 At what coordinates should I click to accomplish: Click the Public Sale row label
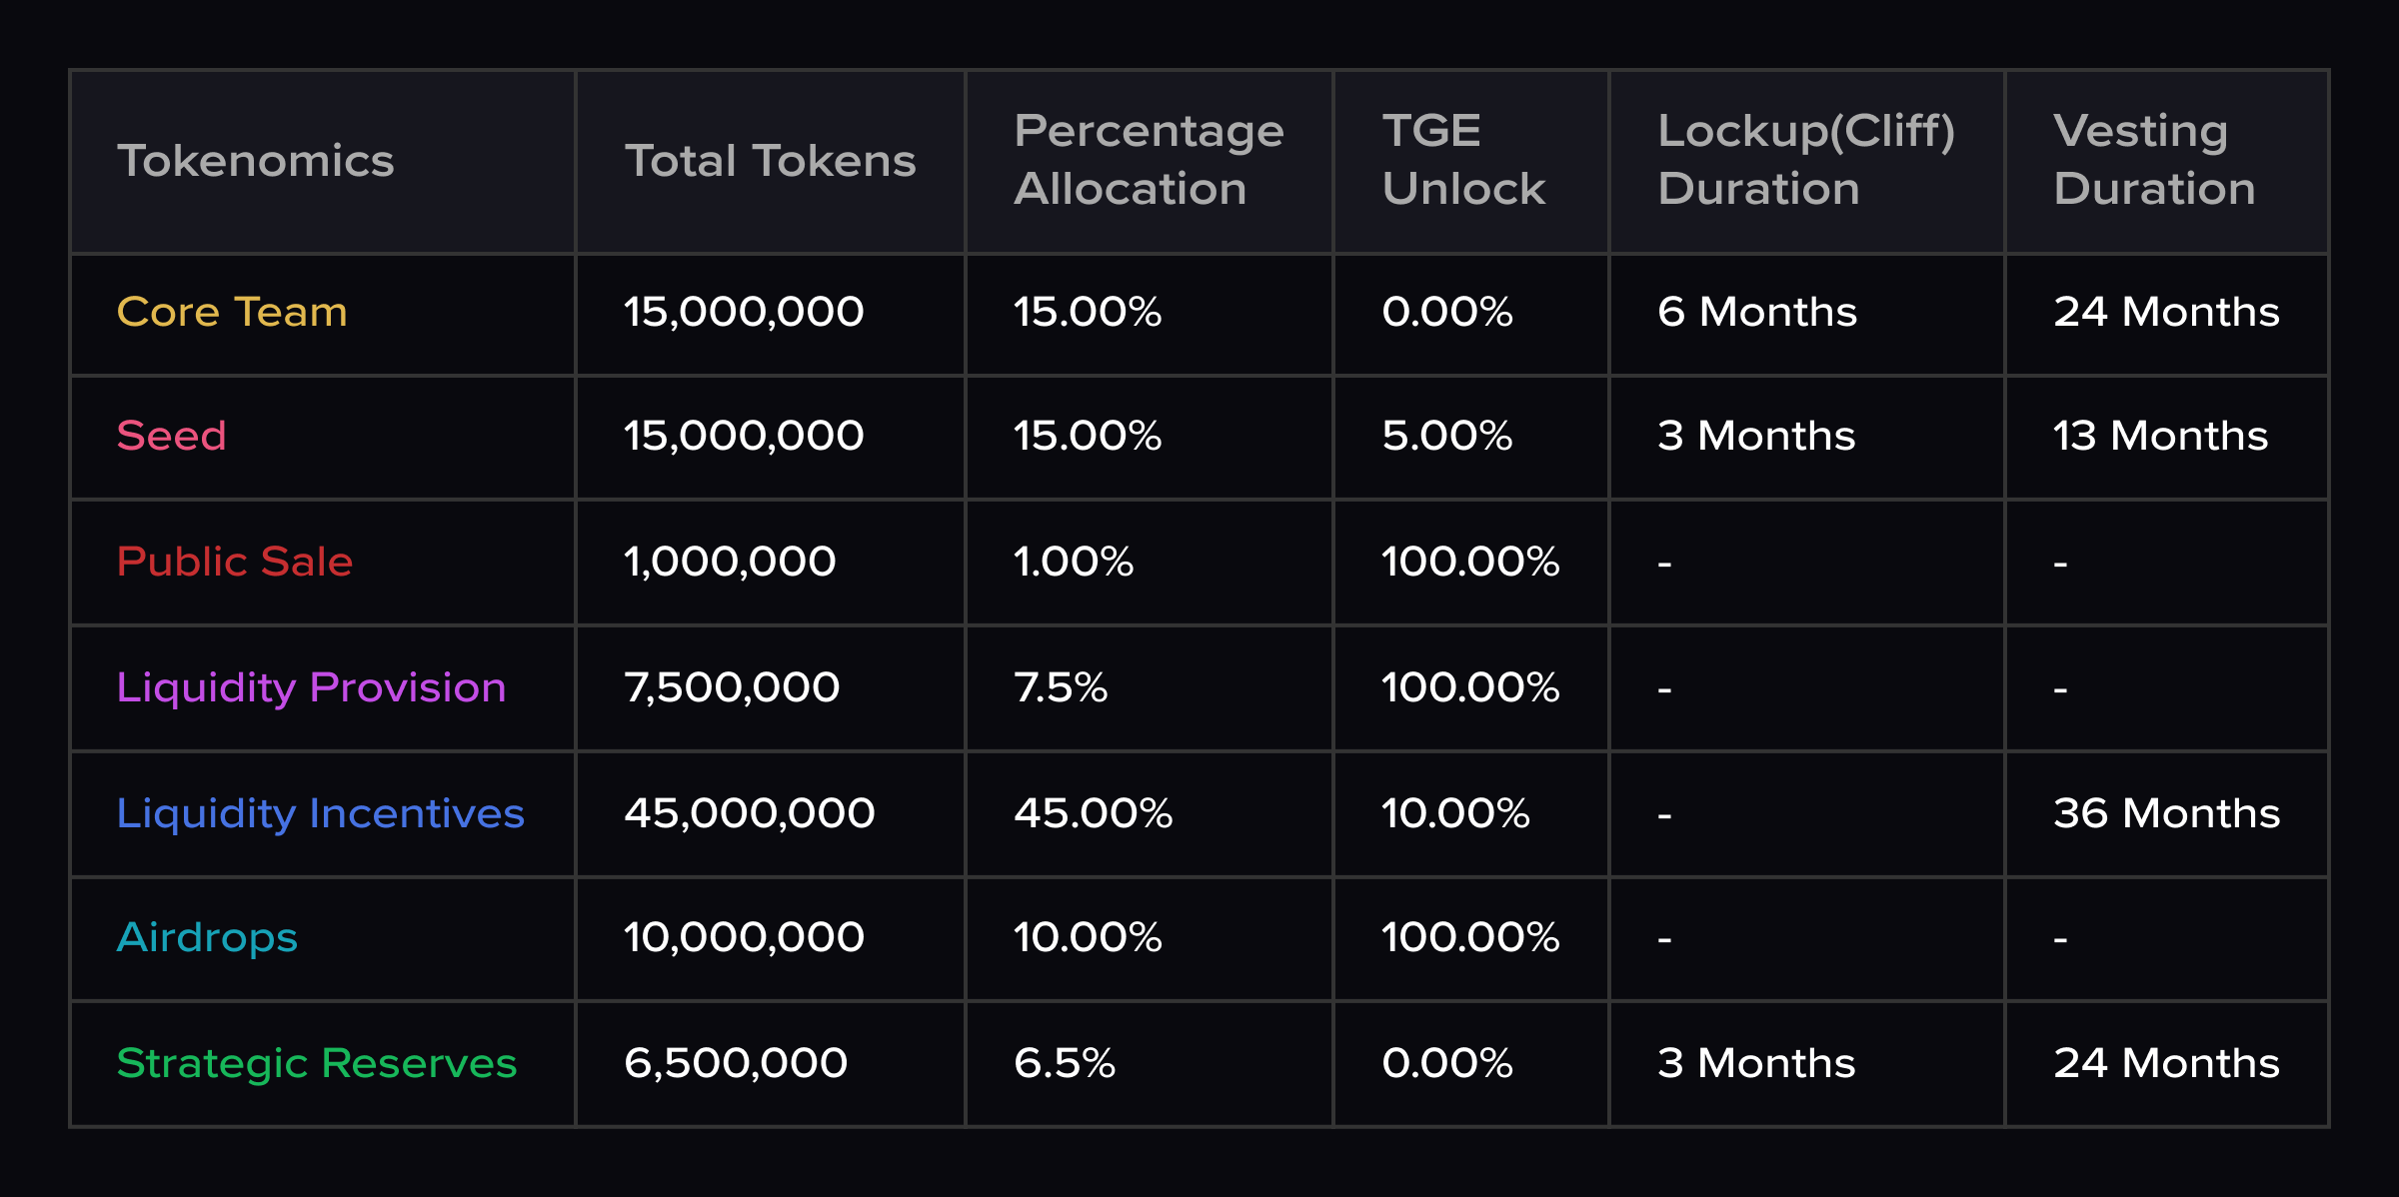pos(235,562)
